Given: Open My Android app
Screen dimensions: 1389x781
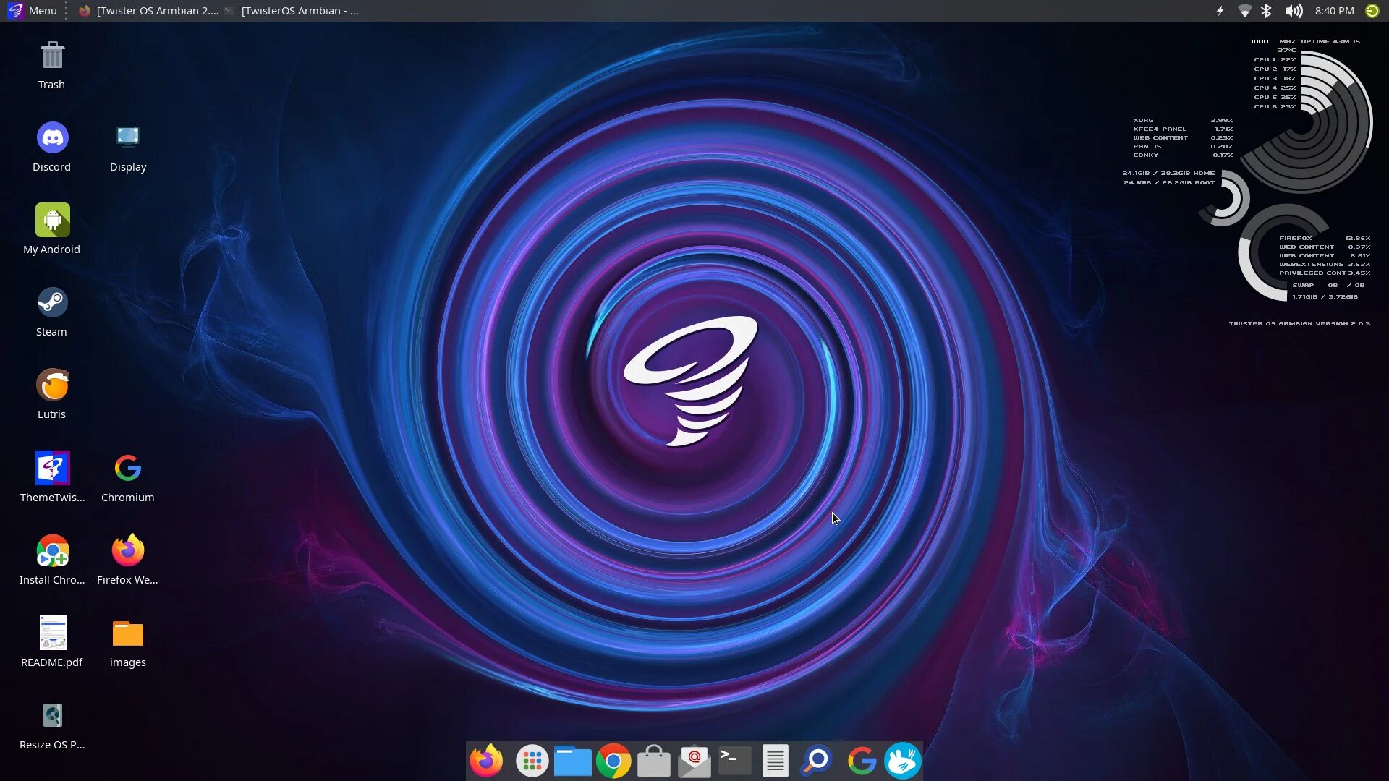Looking at the screenshot, I should (x=51, y=221).
